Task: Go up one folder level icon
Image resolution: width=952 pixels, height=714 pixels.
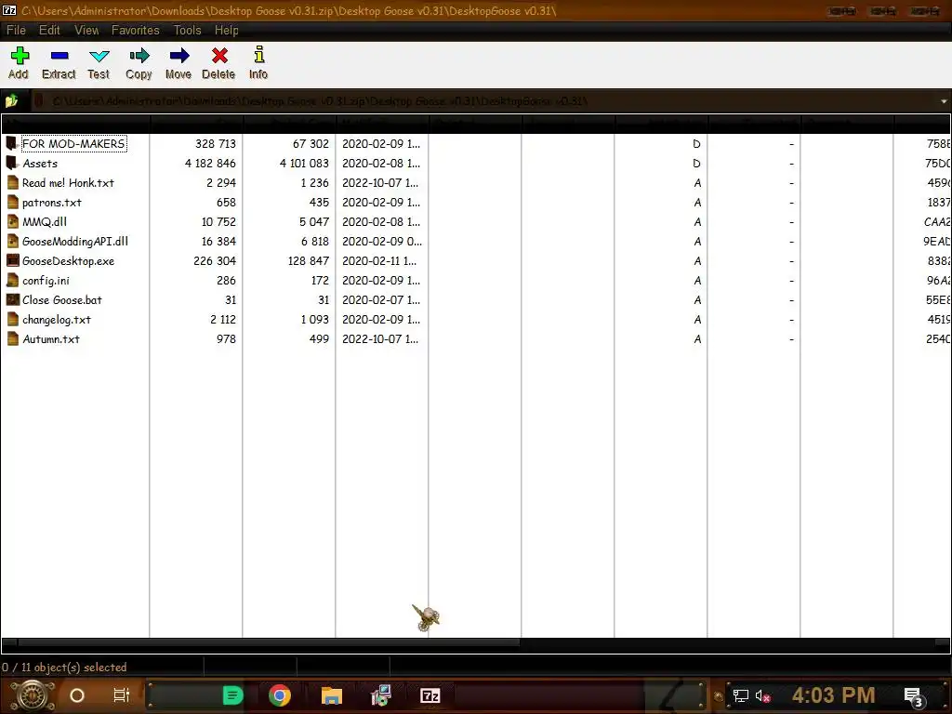Action: 11,100
